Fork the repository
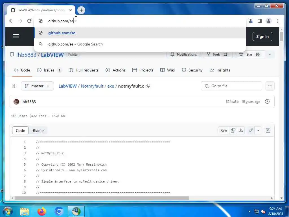289x217 pixels. (217, 55)
